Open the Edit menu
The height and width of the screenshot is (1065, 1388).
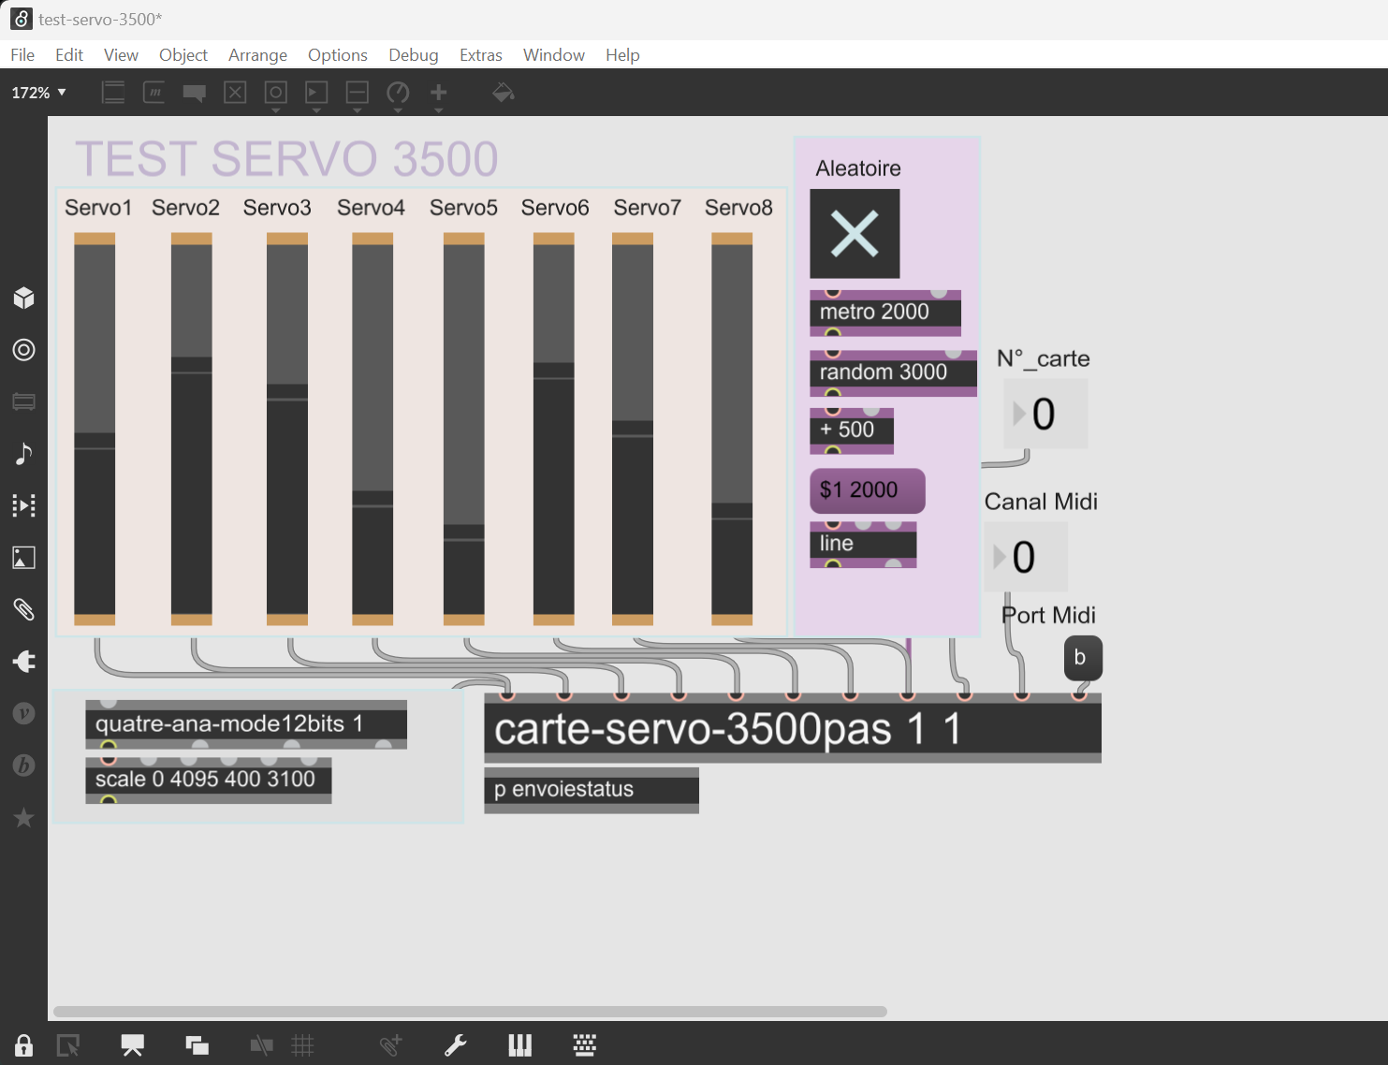pyautogui.click(x=69, y=55)
